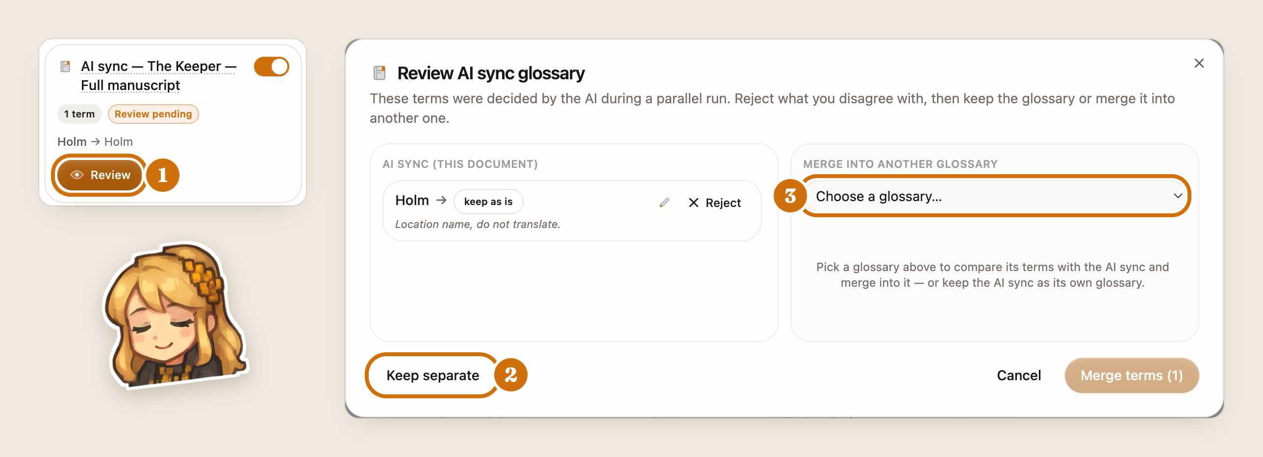Click the glossary book icon in dialog header

[379, 73]
